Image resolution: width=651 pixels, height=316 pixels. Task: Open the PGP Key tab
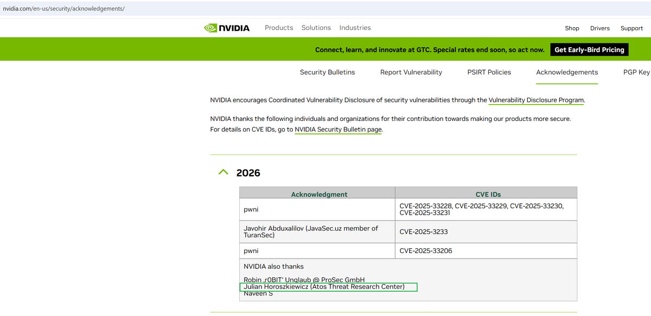pos(636,72)
